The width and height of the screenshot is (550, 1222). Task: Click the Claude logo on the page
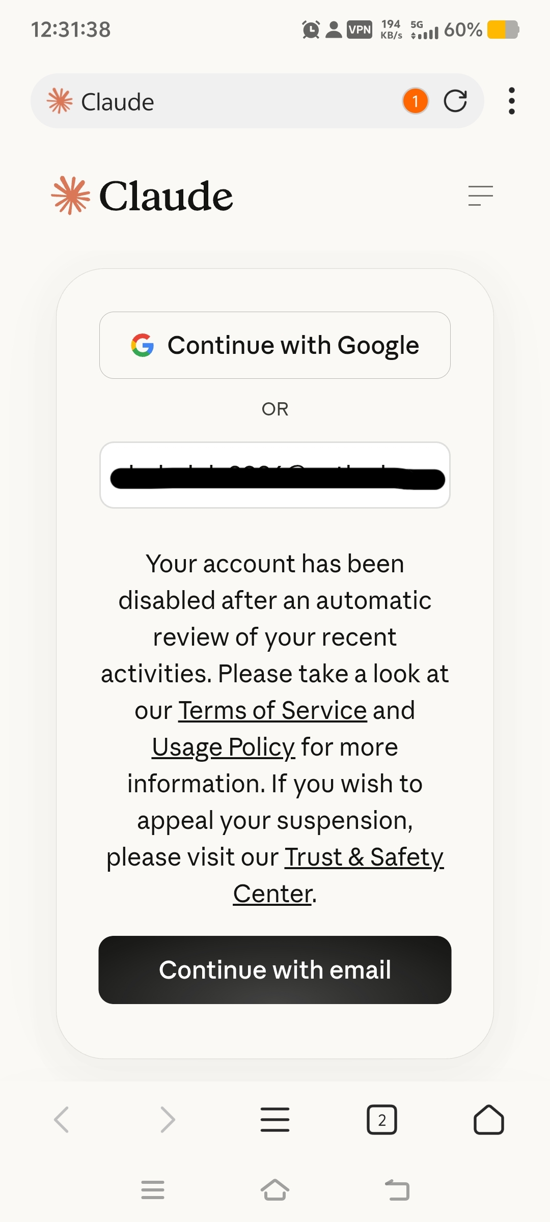pyautogui.click(x=142, y=196)
